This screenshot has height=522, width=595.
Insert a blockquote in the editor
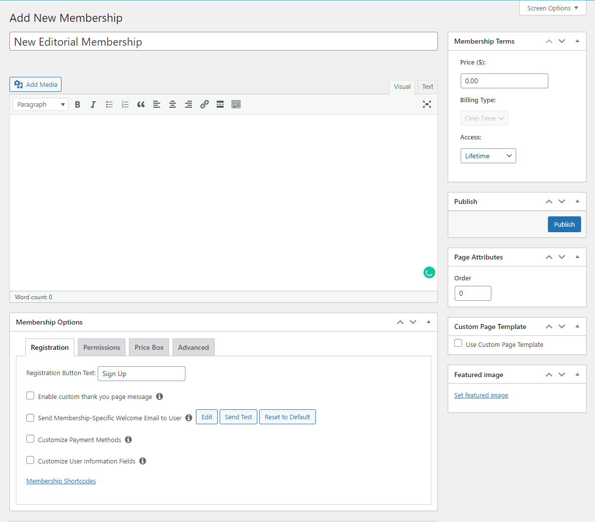coord(141,104)
